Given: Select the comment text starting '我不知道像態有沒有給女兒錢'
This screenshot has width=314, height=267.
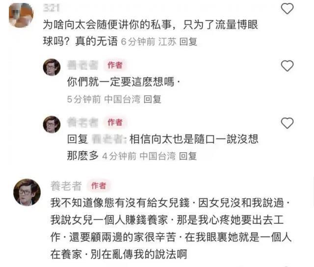Looking at the screenshot, I should pyautogui.click(x=171, y=228).
